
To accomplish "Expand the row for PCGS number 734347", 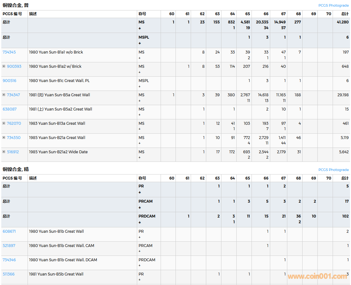I will point(4,95).
